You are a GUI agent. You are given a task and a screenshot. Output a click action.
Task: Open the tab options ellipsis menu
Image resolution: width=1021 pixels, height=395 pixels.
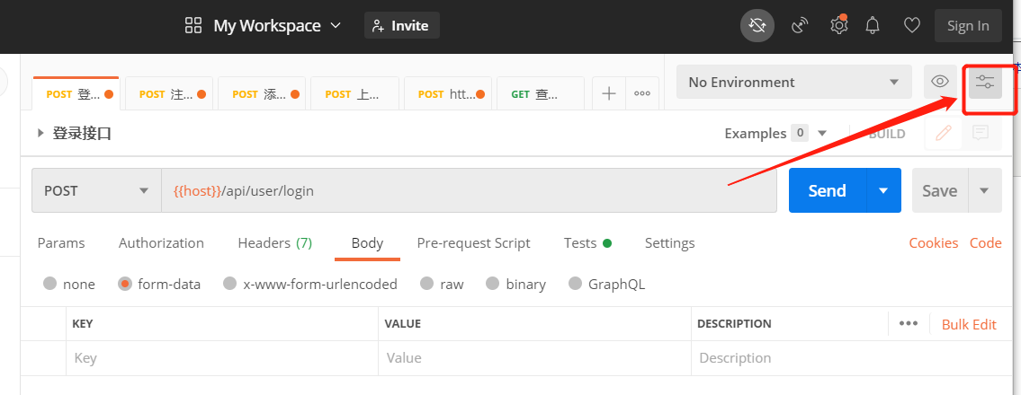coord(642,93)
